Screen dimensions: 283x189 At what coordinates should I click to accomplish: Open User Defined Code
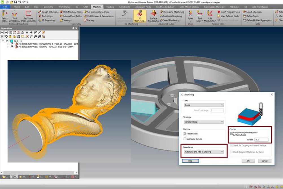228,16
